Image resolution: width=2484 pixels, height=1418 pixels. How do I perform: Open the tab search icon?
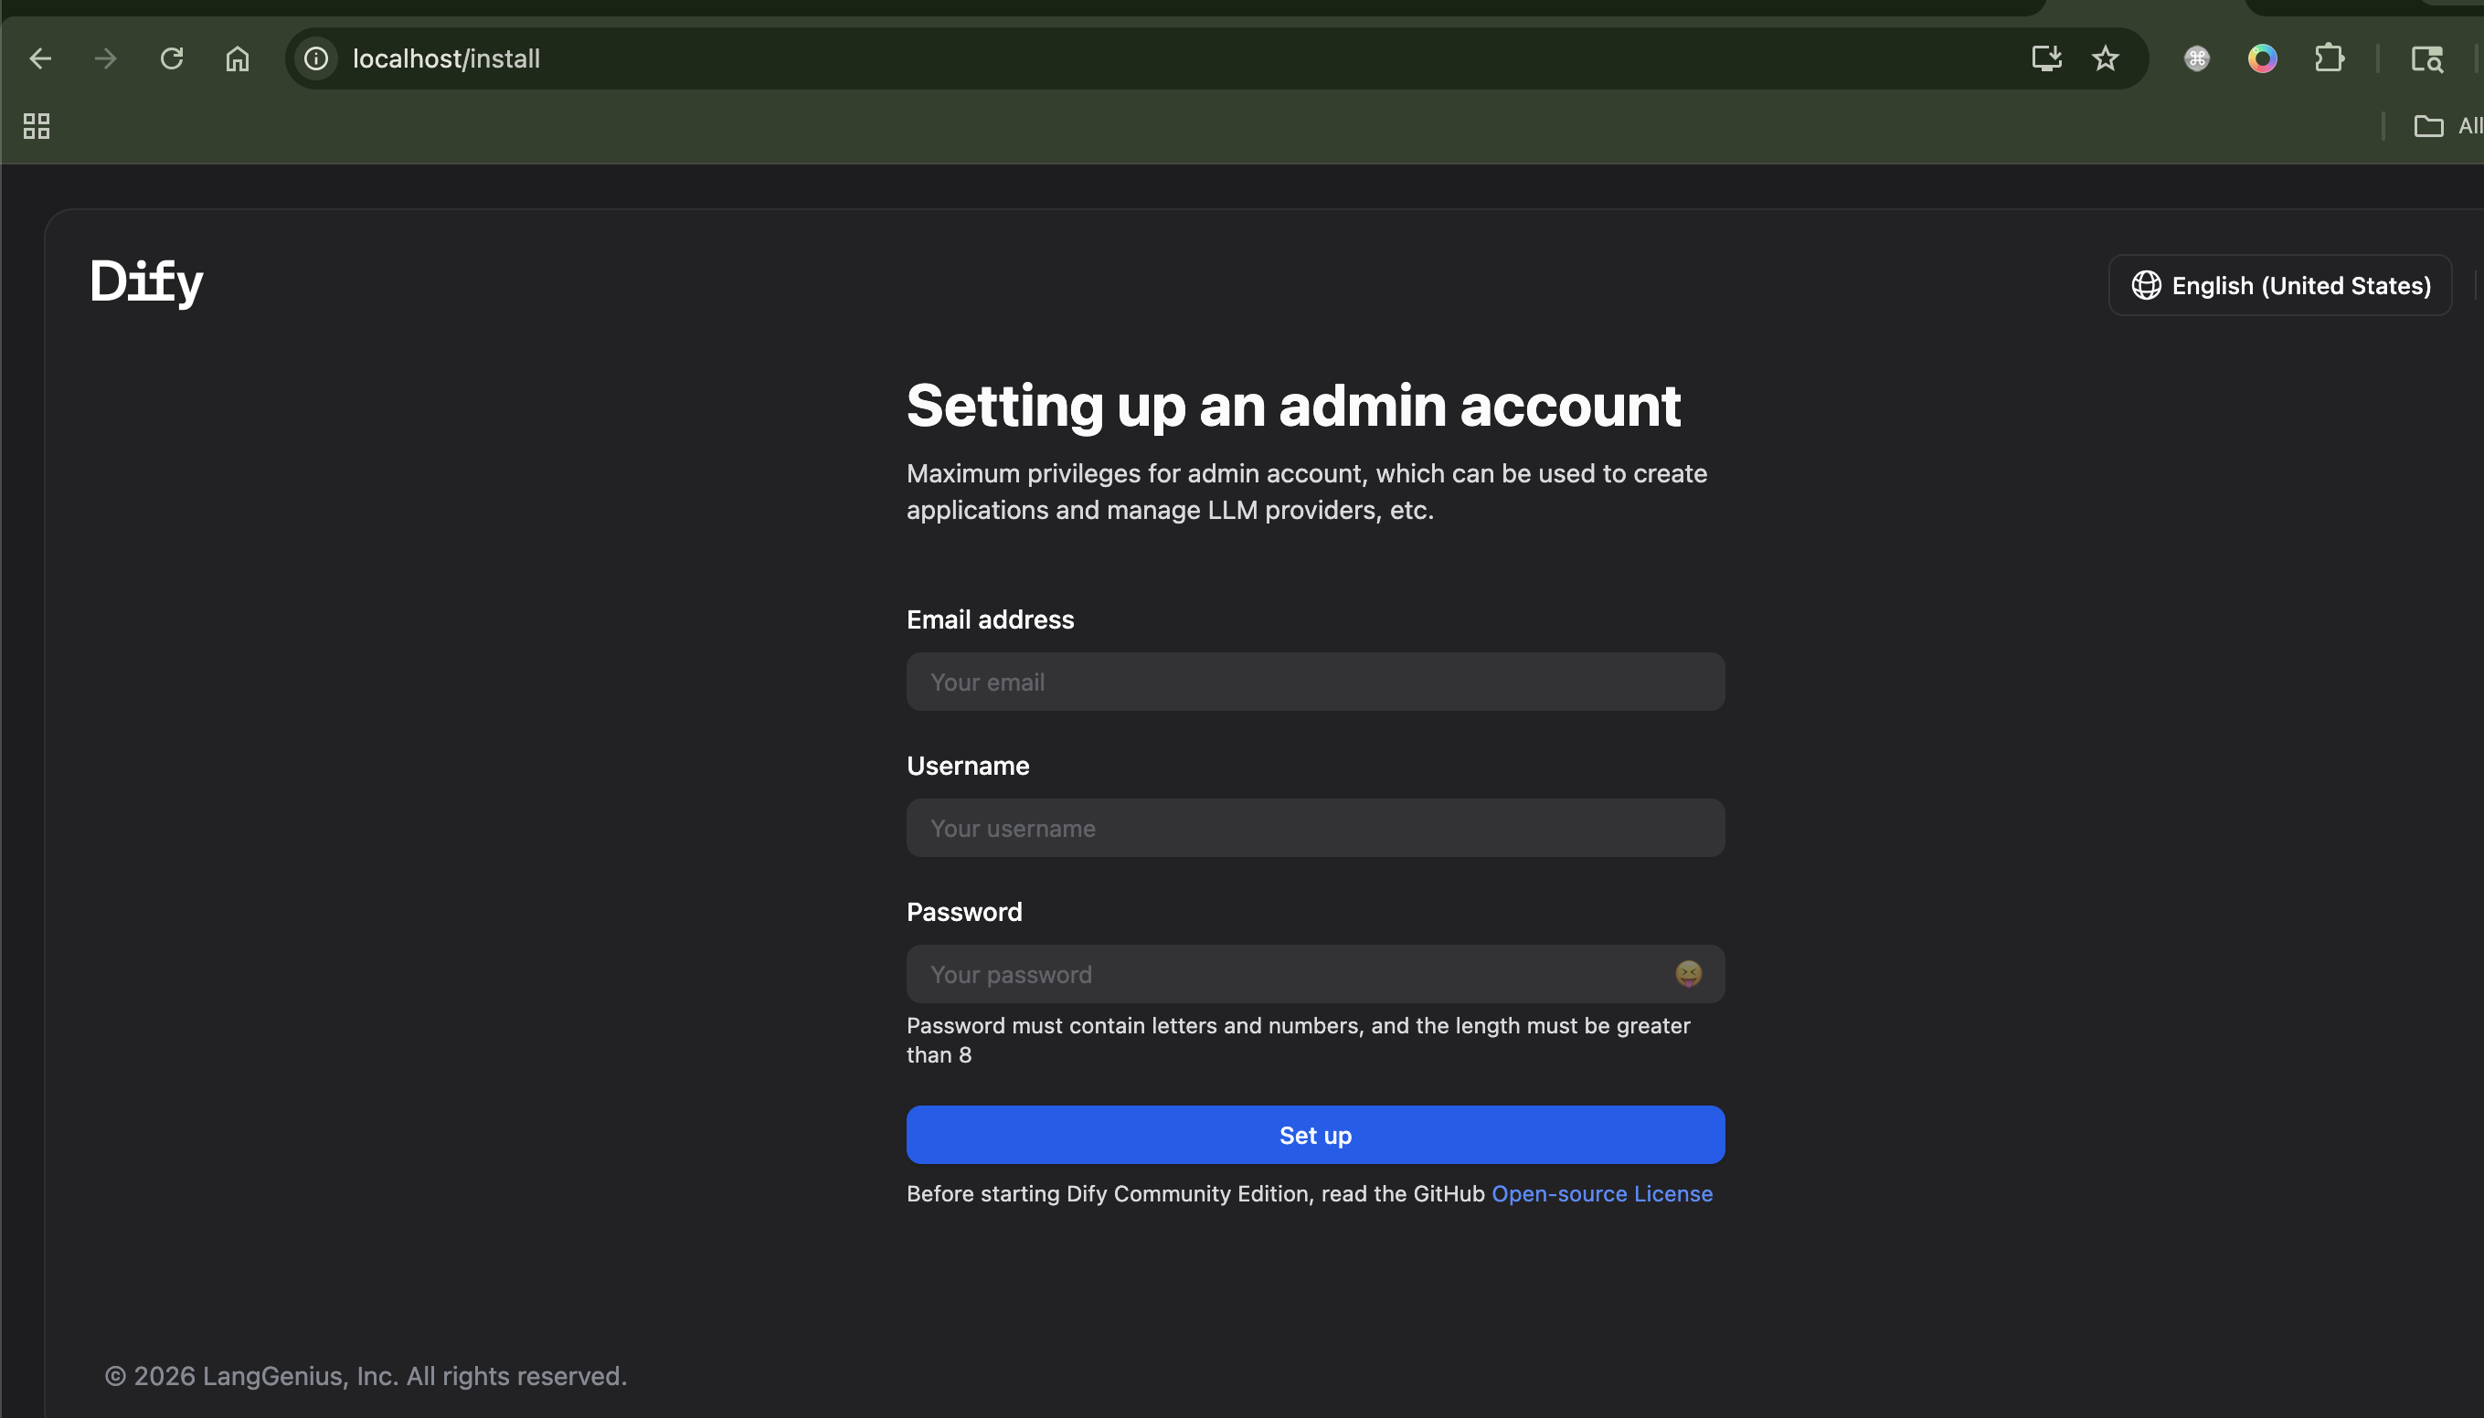[2426, 58]
